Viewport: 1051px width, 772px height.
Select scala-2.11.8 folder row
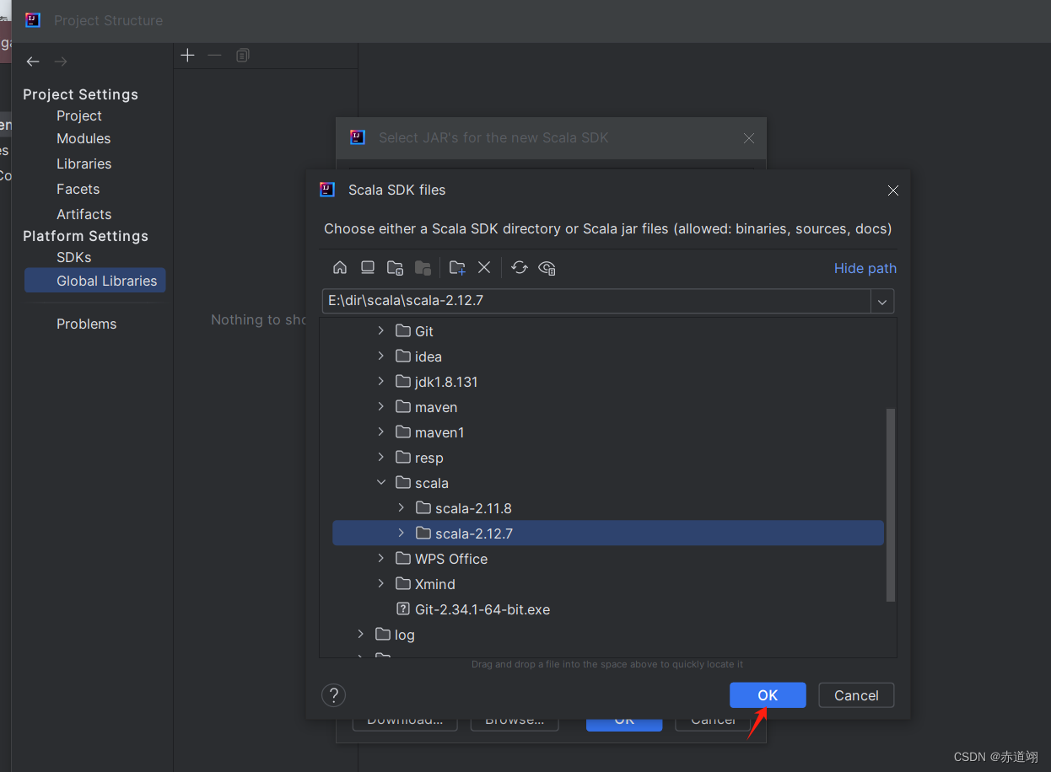608,508
